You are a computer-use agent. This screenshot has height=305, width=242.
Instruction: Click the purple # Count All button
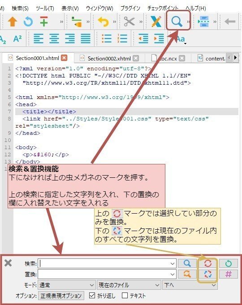(229, 274)
